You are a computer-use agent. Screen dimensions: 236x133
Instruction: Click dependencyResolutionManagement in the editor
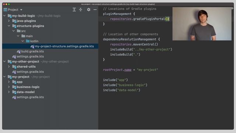pos(129,40)
